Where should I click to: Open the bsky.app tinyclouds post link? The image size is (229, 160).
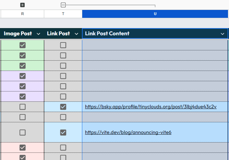coord(150,107)
